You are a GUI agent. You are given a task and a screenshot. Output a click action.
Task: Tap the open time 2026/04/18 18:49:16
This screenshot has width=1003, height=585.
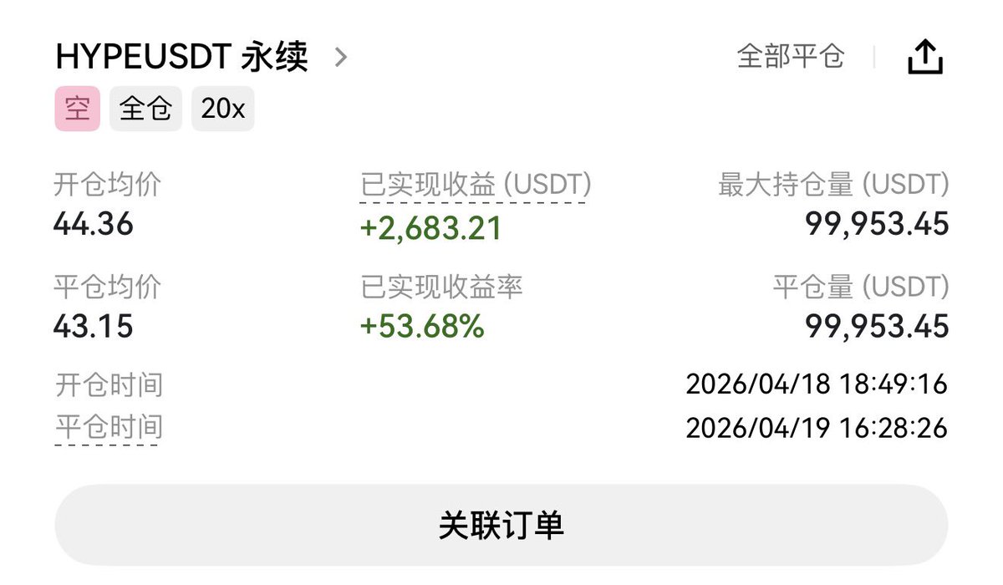pyautogui.click(x=817, y=384)
